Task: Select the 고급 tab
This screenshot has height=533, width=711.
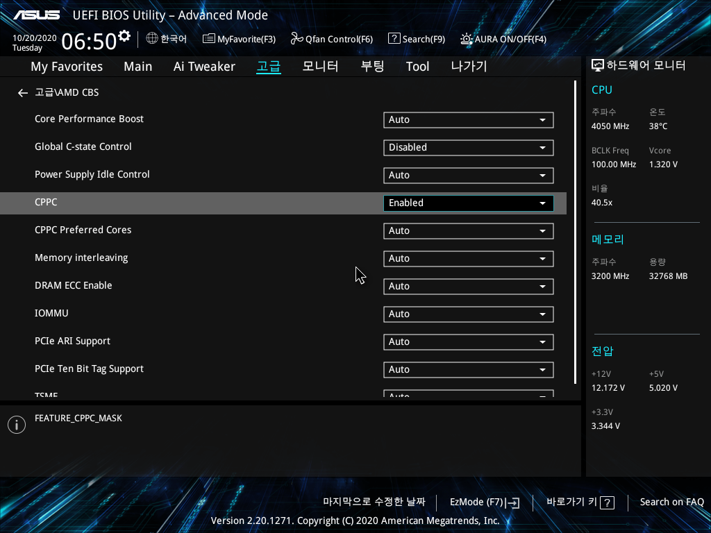Action: pyautogui.click(x=269, y=67)
